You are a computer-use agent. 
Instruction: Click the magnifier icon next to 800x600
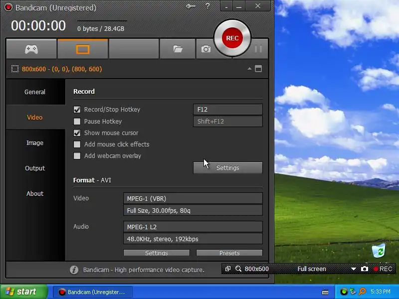pos(238,269)
